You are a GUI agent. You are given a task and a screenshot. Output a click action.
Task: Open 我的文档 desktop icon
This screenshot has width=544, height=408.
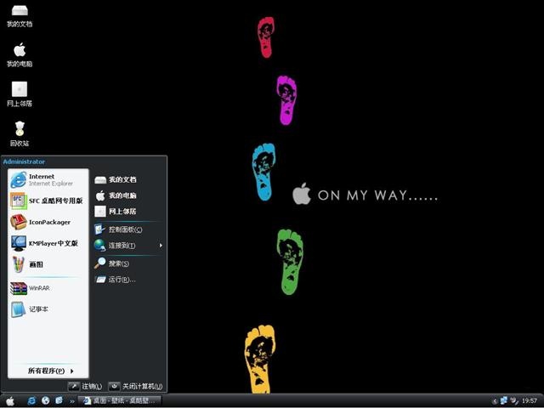[x=20, y=17]
